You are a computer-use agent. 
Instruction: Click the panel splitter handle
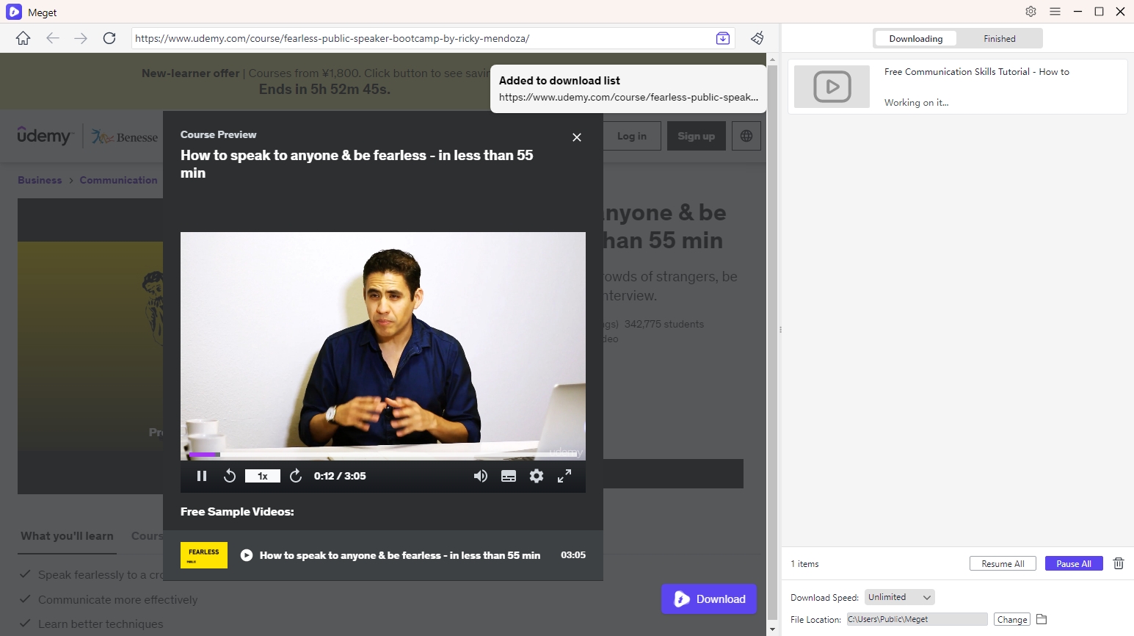point(780,330)
